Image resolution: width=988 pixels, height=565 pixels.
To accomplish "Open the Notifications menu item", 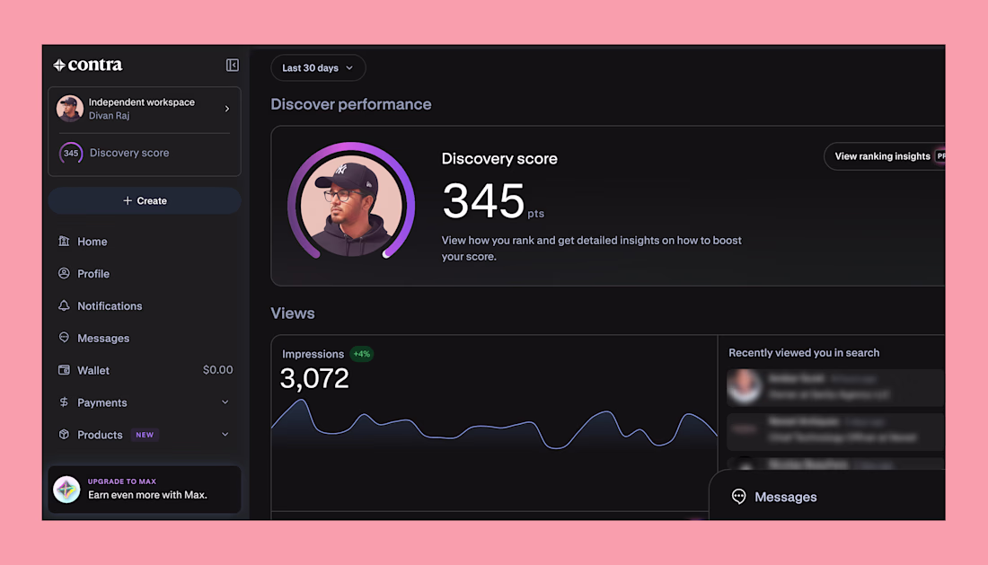I will (110, 306).
